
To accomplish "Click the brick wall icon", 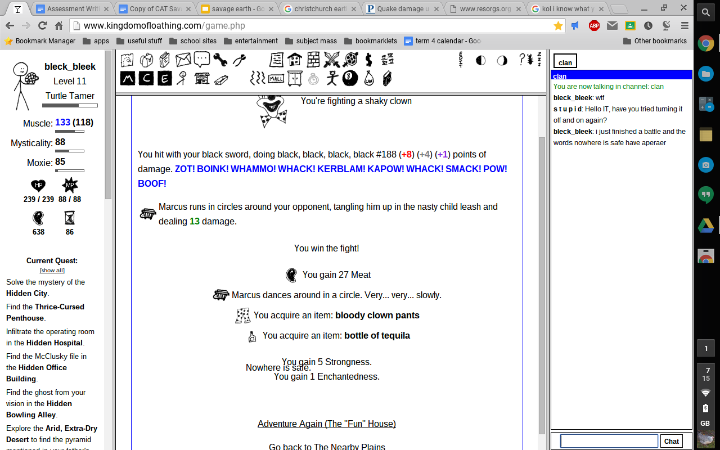I will (313, 60).
